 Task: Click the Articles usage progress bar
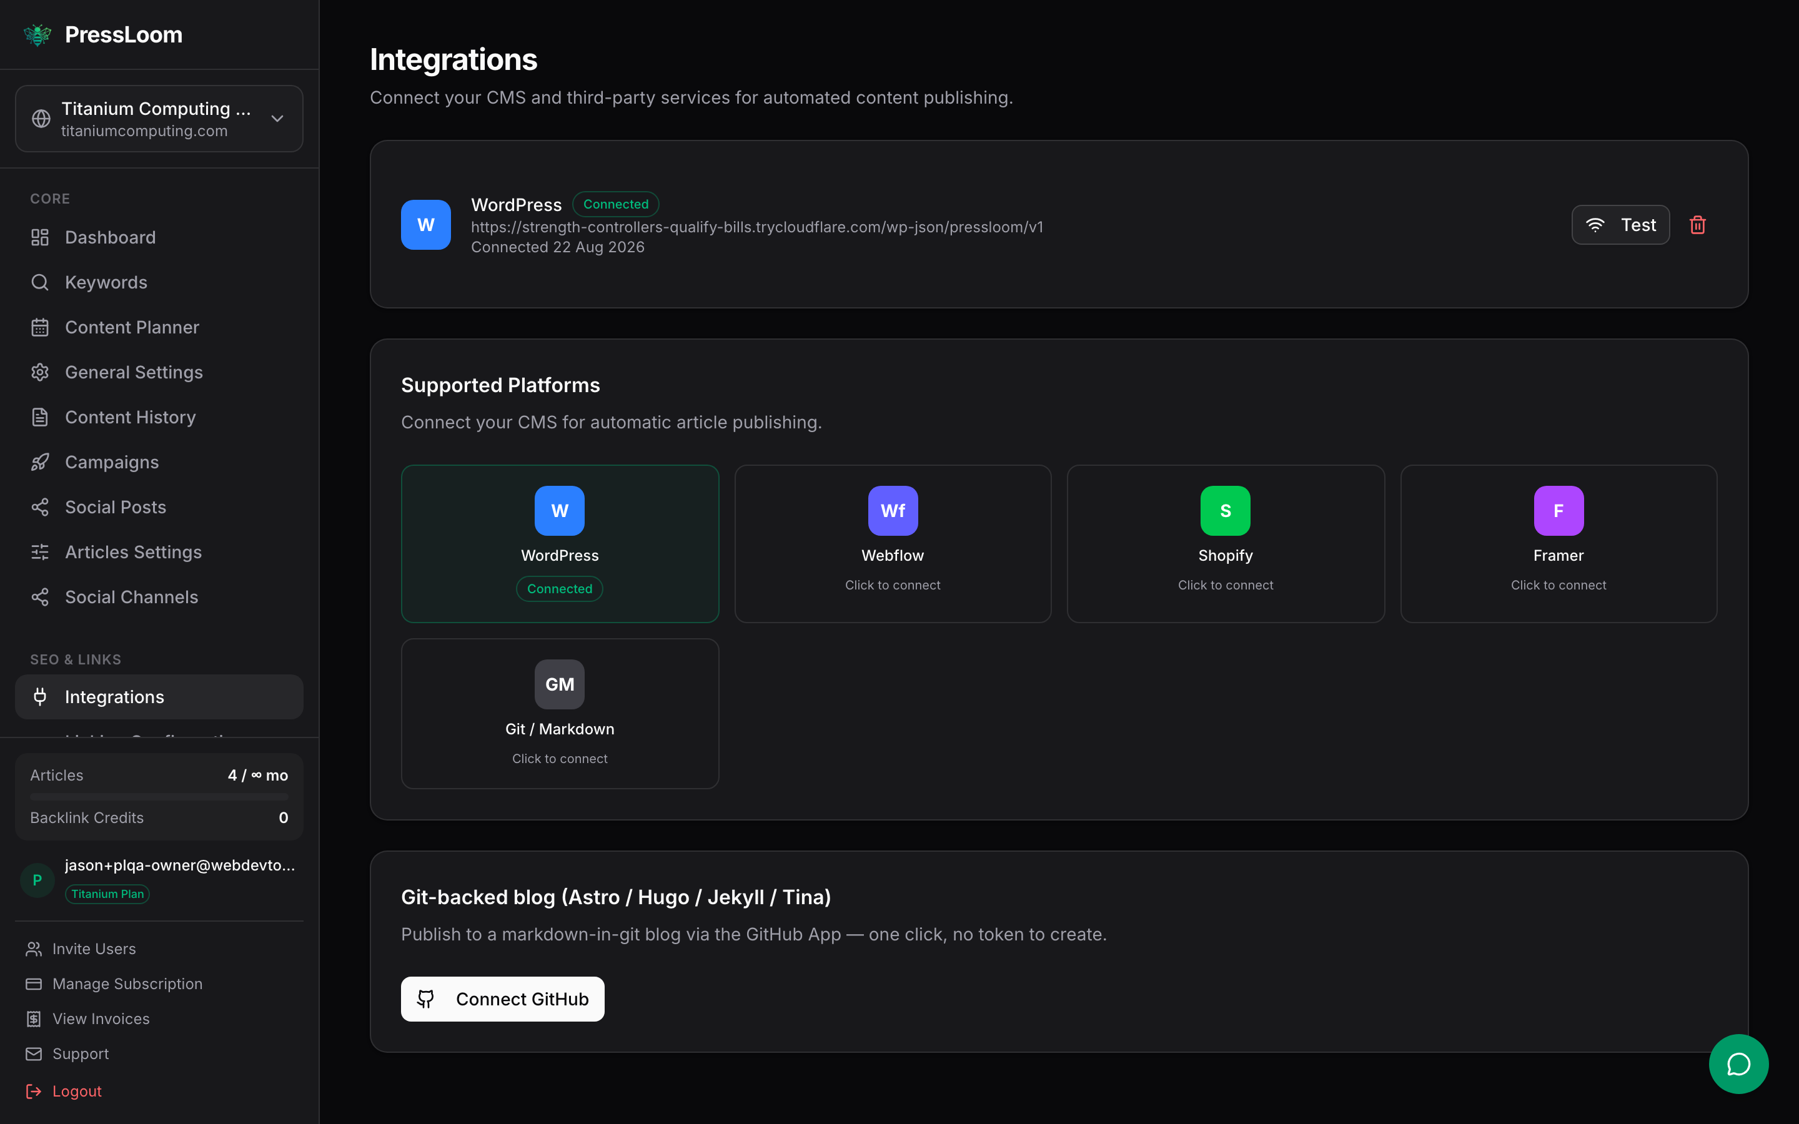pyautogui.click(x=159, y=796)
